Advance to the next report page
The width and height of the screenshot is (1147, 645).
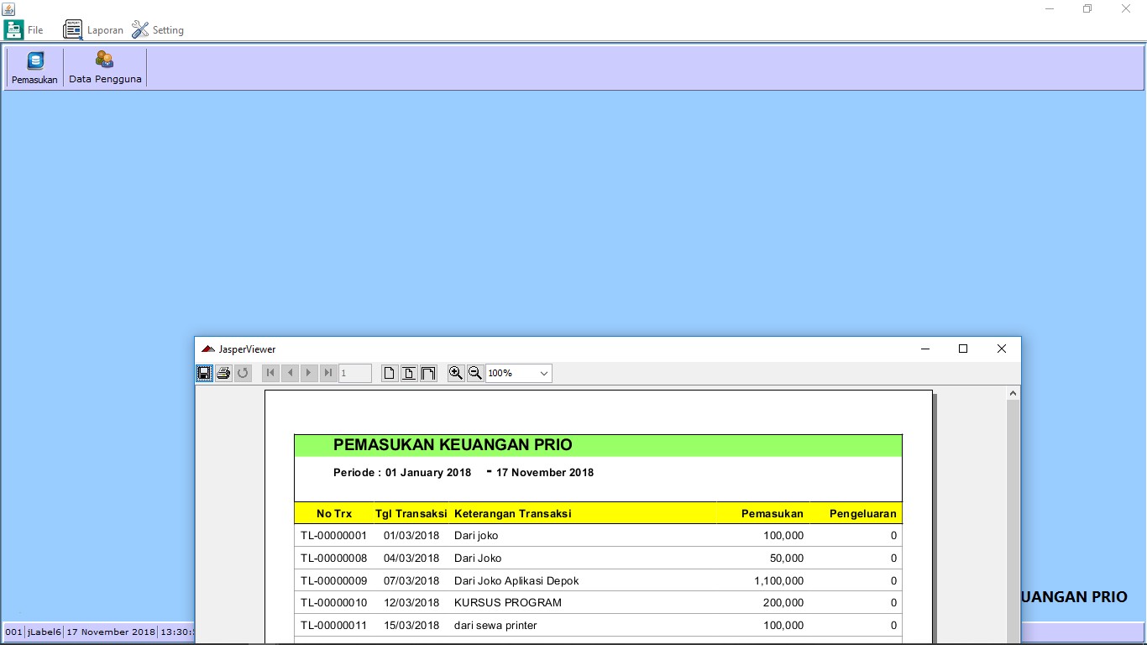pos(309,373)
